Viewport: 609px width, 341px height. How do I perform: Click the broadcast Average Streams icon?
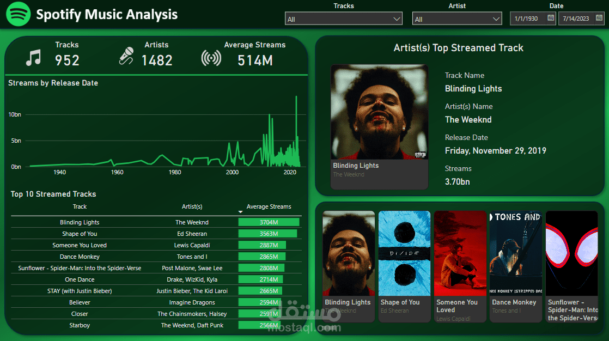(211, 58)
